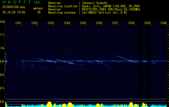Viewport: 169px width, 107px height.
Task: Click the version number 1.0.0
Action: click(x=37, y=2)
